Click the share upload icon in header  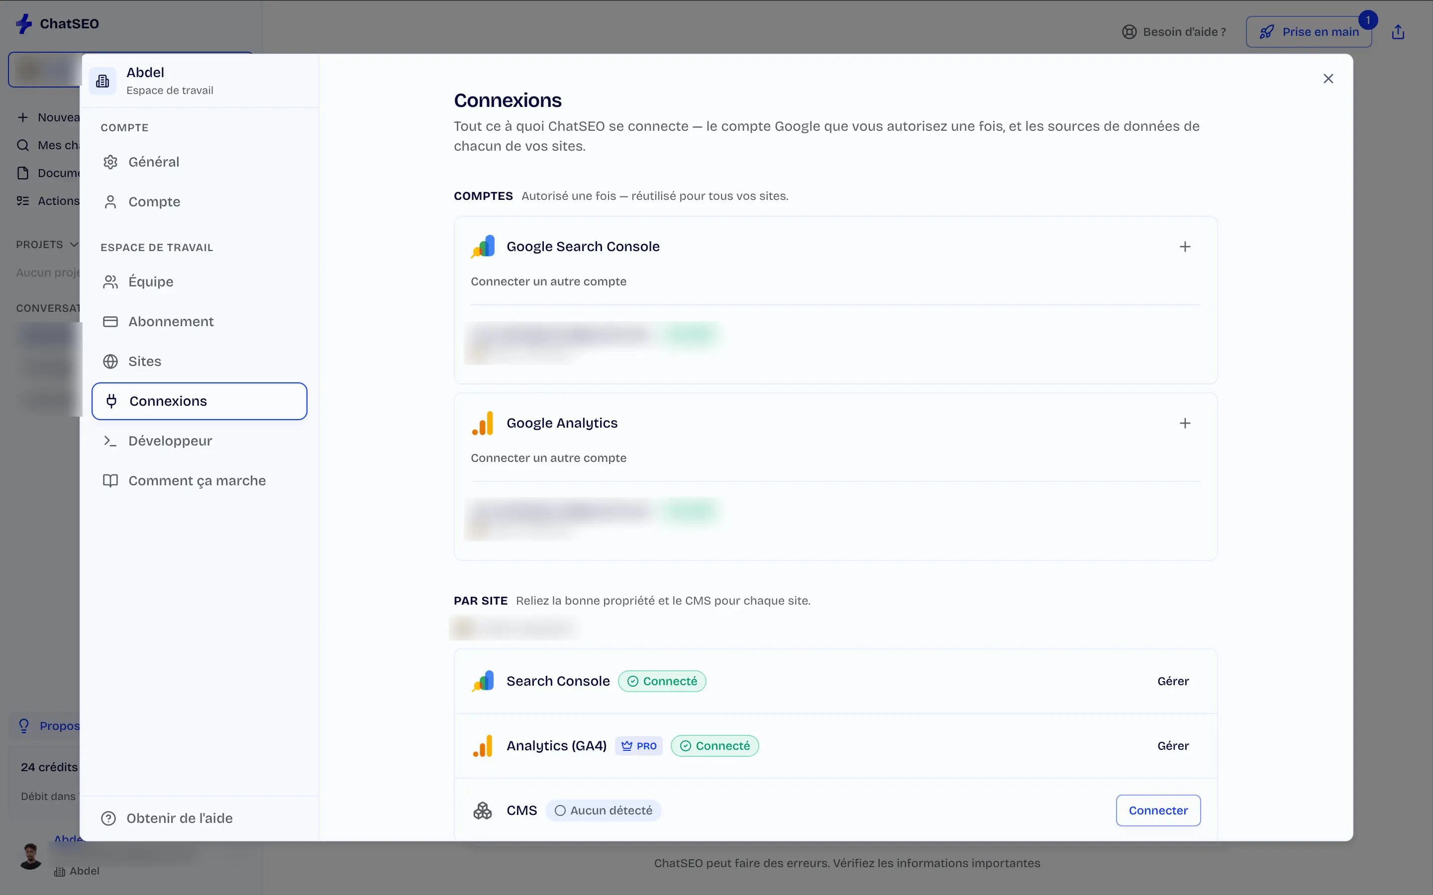click(x=1398, y=32)
